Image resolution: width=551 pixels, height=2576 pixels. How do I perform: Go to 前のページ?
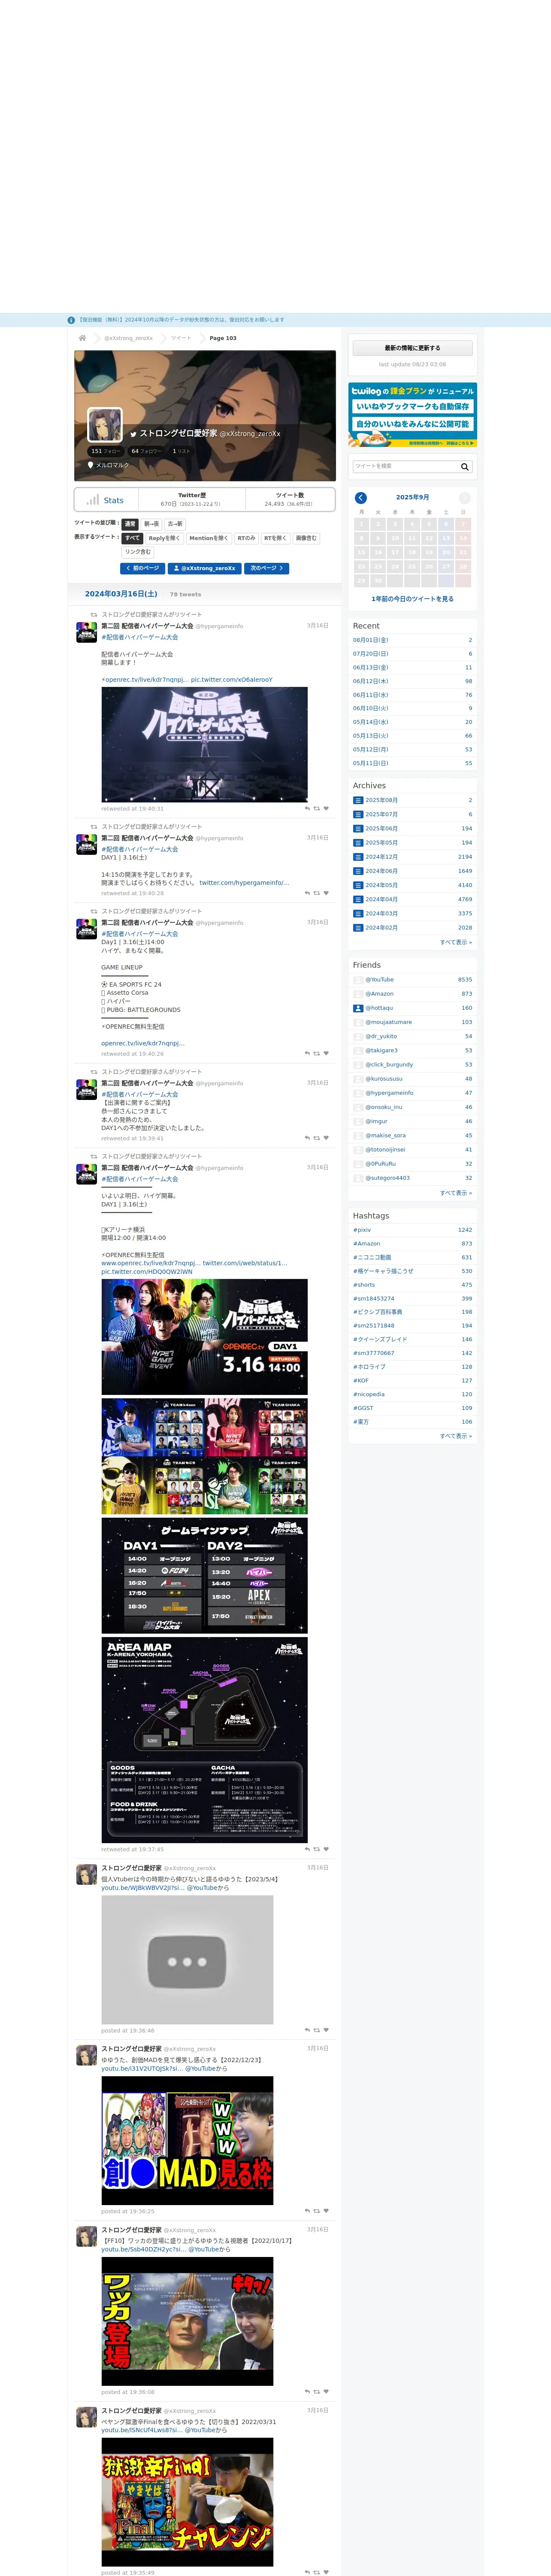(143, 568)
